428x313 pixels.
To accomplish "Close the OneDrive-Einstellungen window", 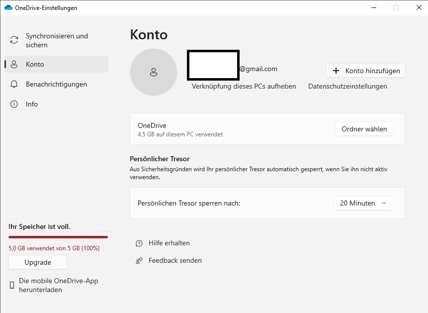I will coord(419,7).
